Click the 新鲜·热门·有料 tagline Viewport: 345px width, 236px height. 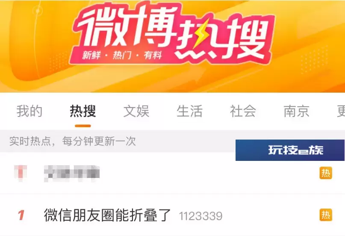point(122,55)
